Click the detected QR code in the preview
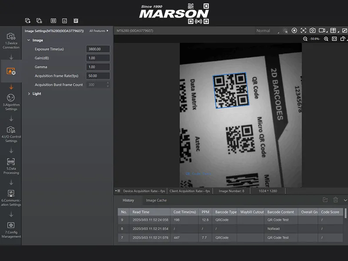The image size is (348, 261). point(231,90)
